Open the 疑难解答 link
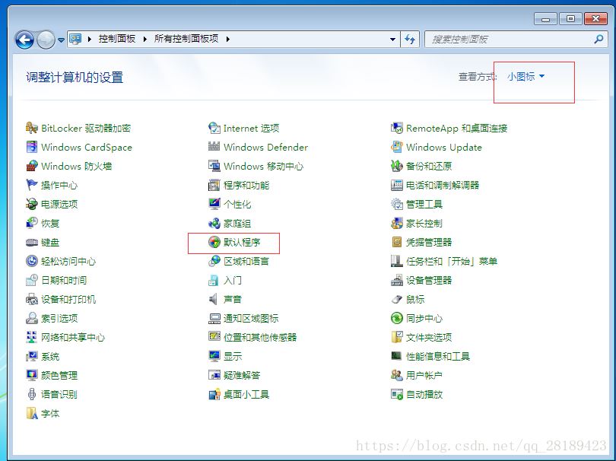616x461 pixels. click(x=242, y=375)
